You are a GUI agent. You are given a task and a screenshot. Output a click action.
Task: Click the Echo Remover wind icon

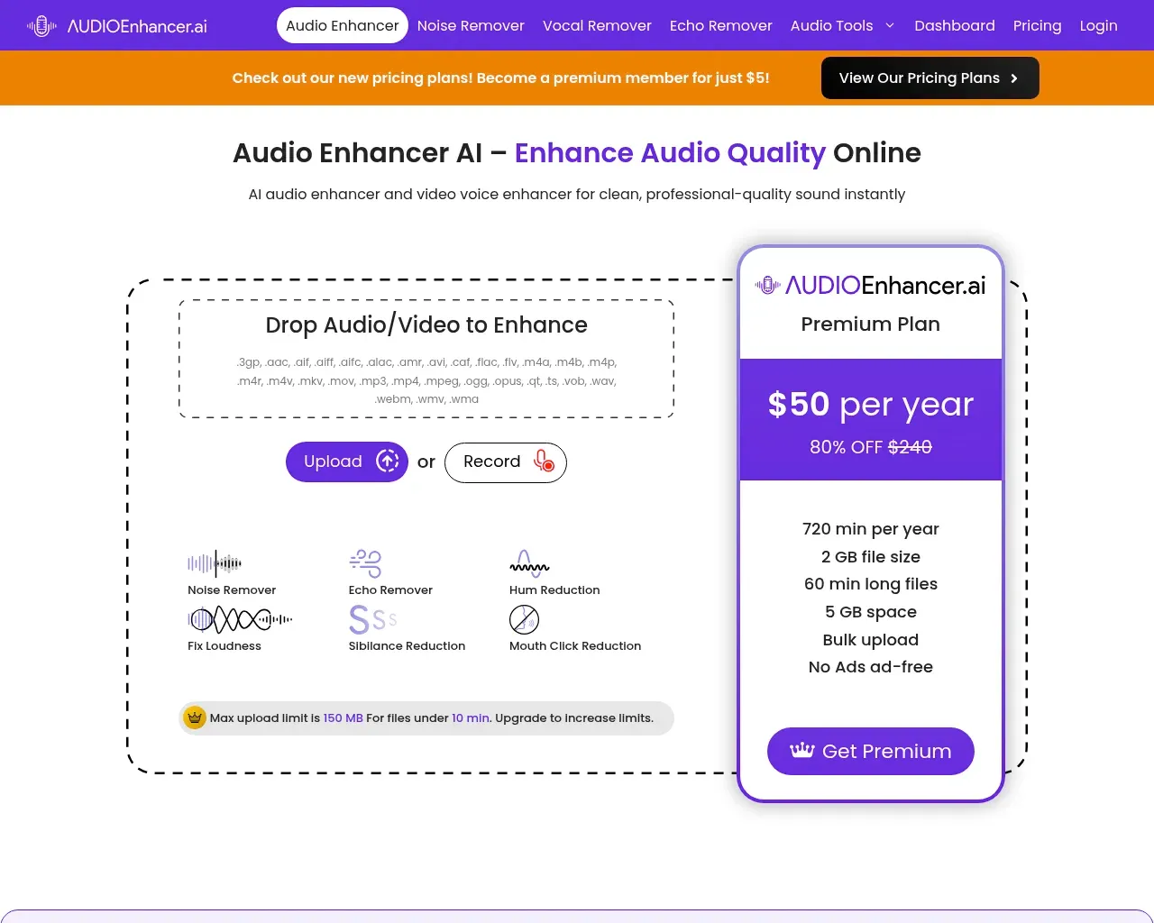365,563
